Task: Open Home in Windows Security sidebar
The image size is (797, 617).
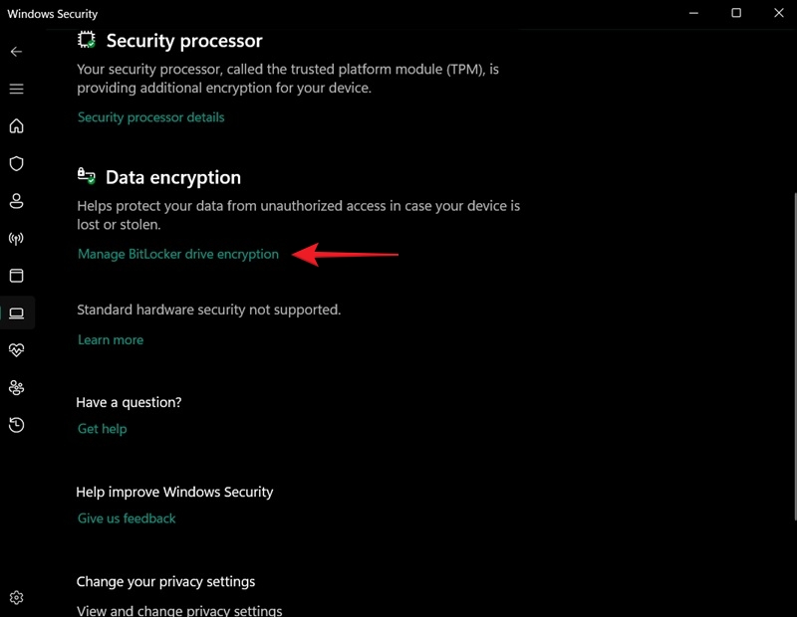Action: click(16, 125)
